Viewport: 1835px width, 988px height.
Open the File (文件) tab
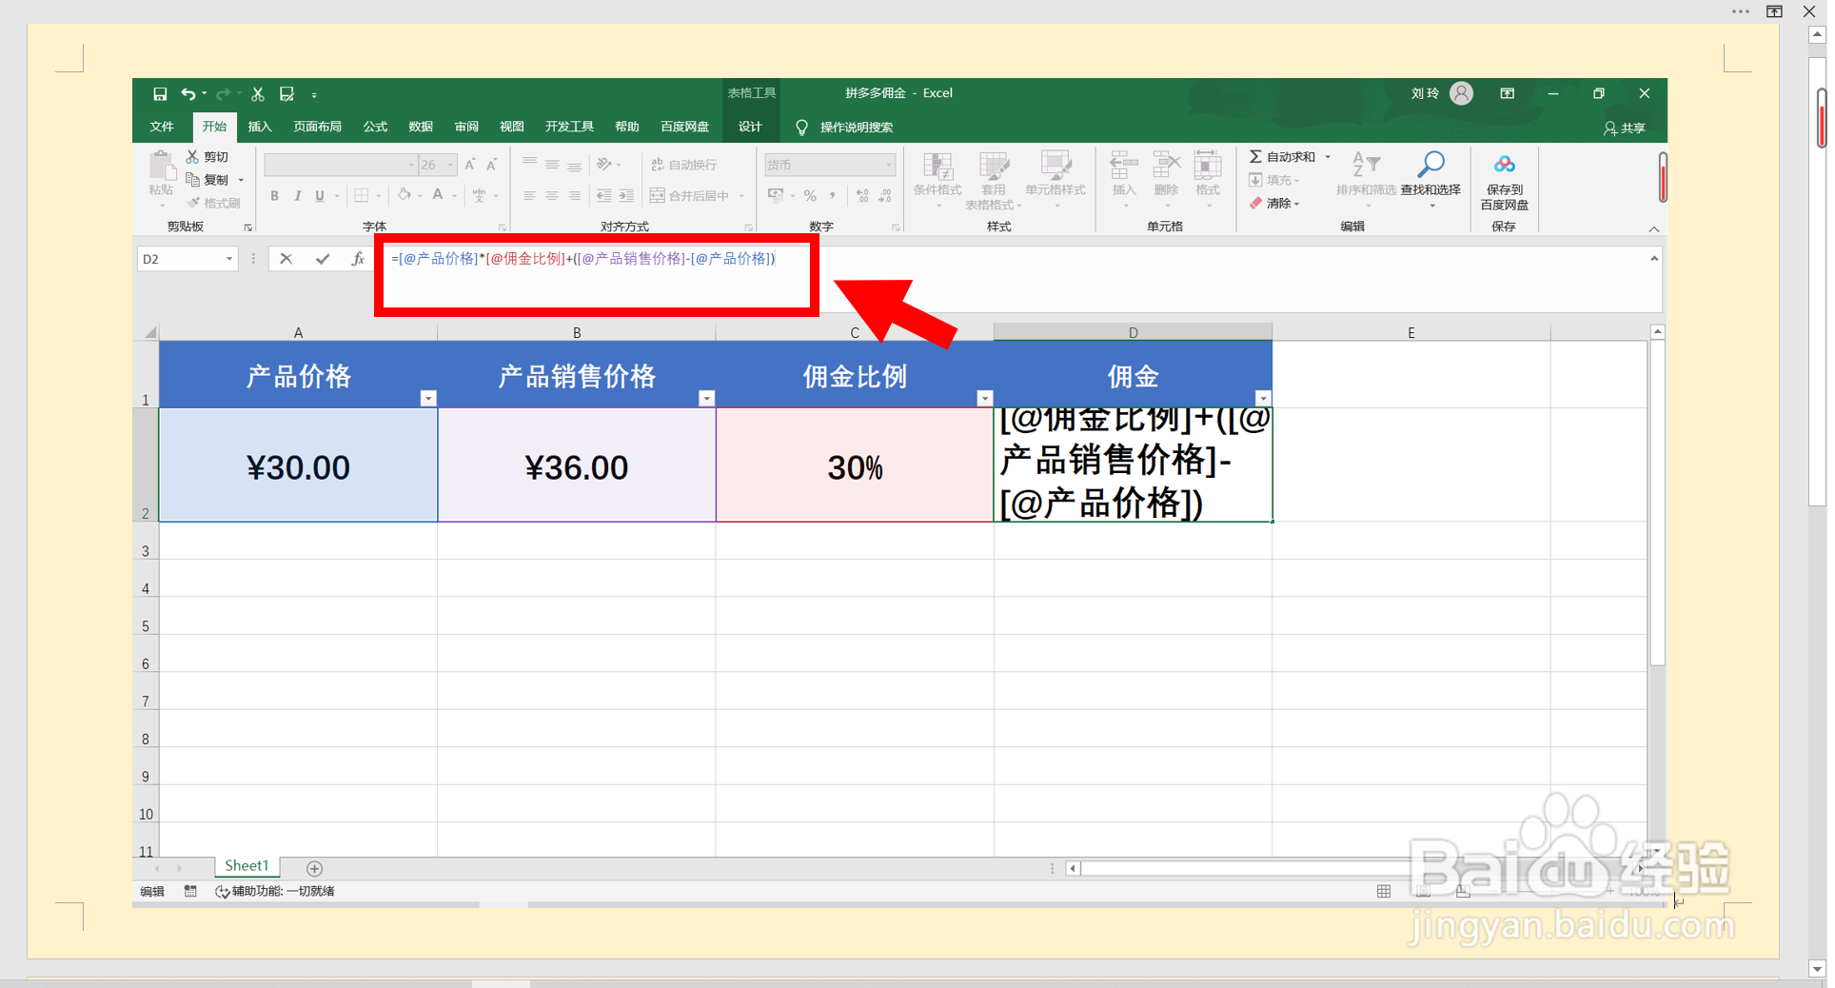[162, 127]
